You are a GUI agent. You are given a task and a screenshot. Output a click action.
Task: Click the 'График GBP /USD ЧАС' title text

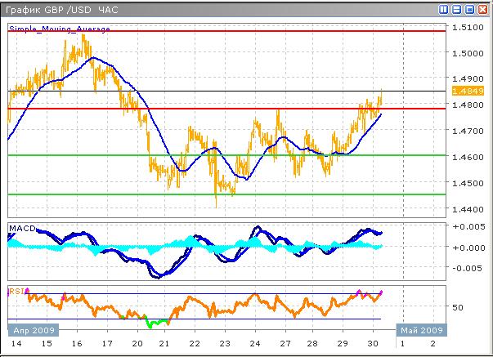coord(61,10)
